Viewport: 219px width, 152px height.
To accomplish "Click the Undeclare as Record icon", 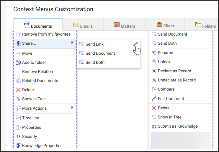I will [154, 80].
